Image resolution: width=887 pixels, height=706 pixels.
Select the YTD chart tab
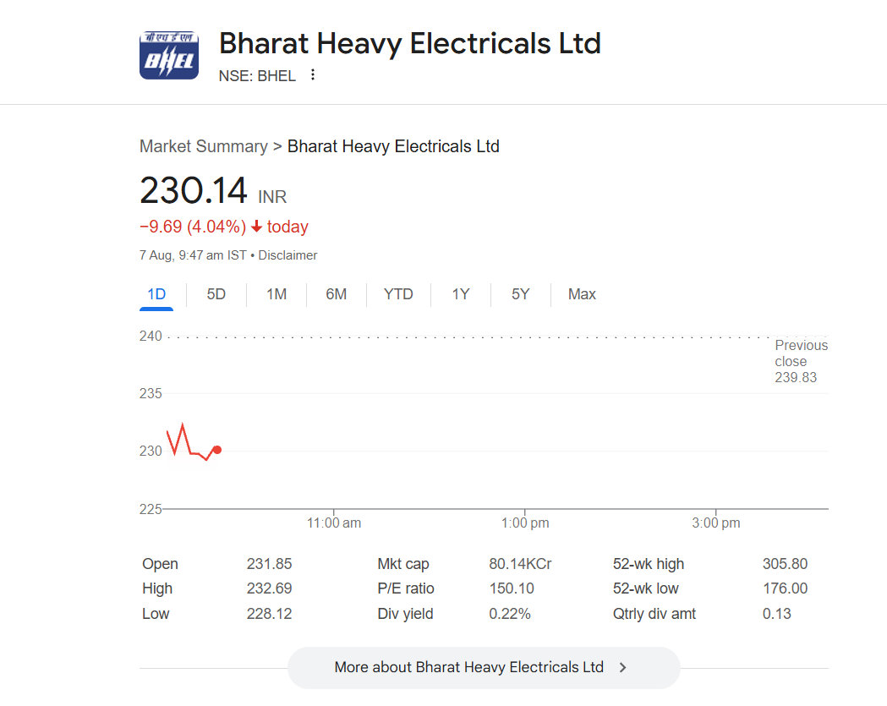coord(398,294)
